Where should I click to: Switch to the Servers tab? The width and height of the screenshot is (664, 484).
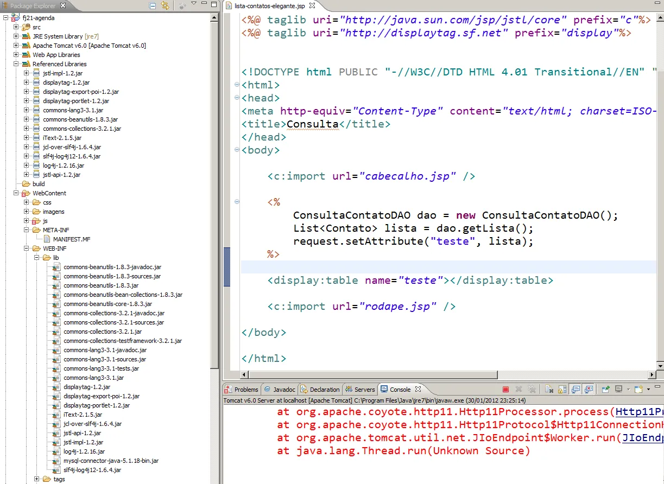[x=360, y=389]
